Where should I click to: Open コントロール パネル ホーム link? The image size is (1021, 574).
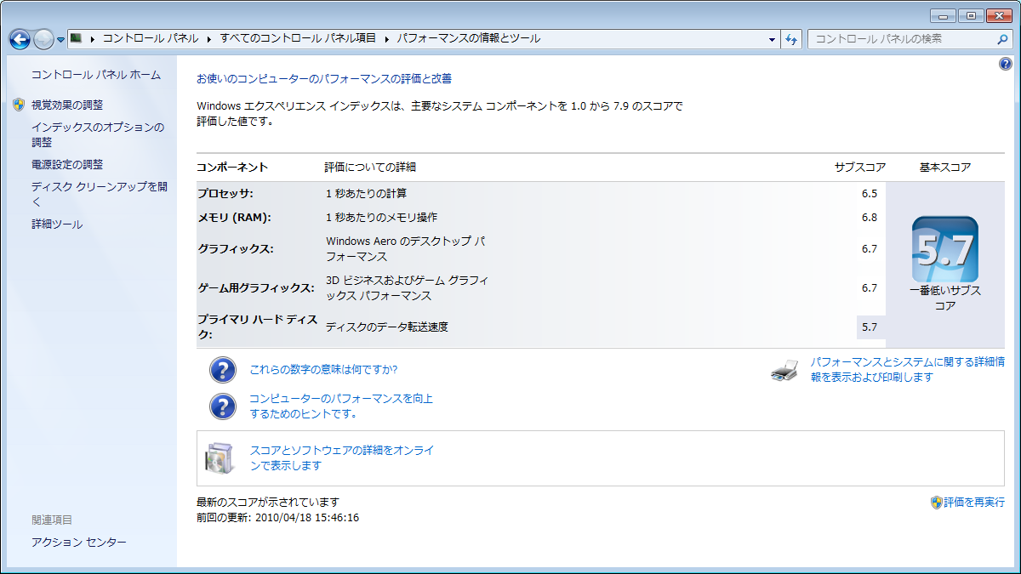pyautogui.click(x=95, y=75)
